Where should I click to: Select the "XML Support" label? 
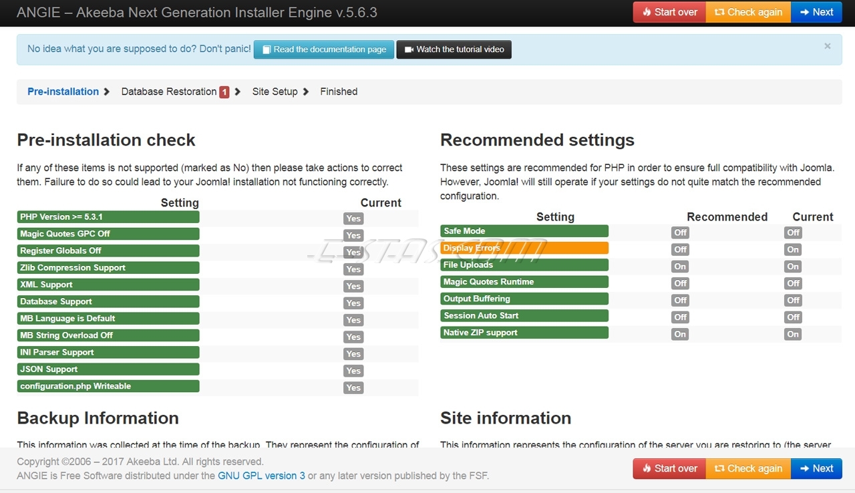click(x=108, y=285)
